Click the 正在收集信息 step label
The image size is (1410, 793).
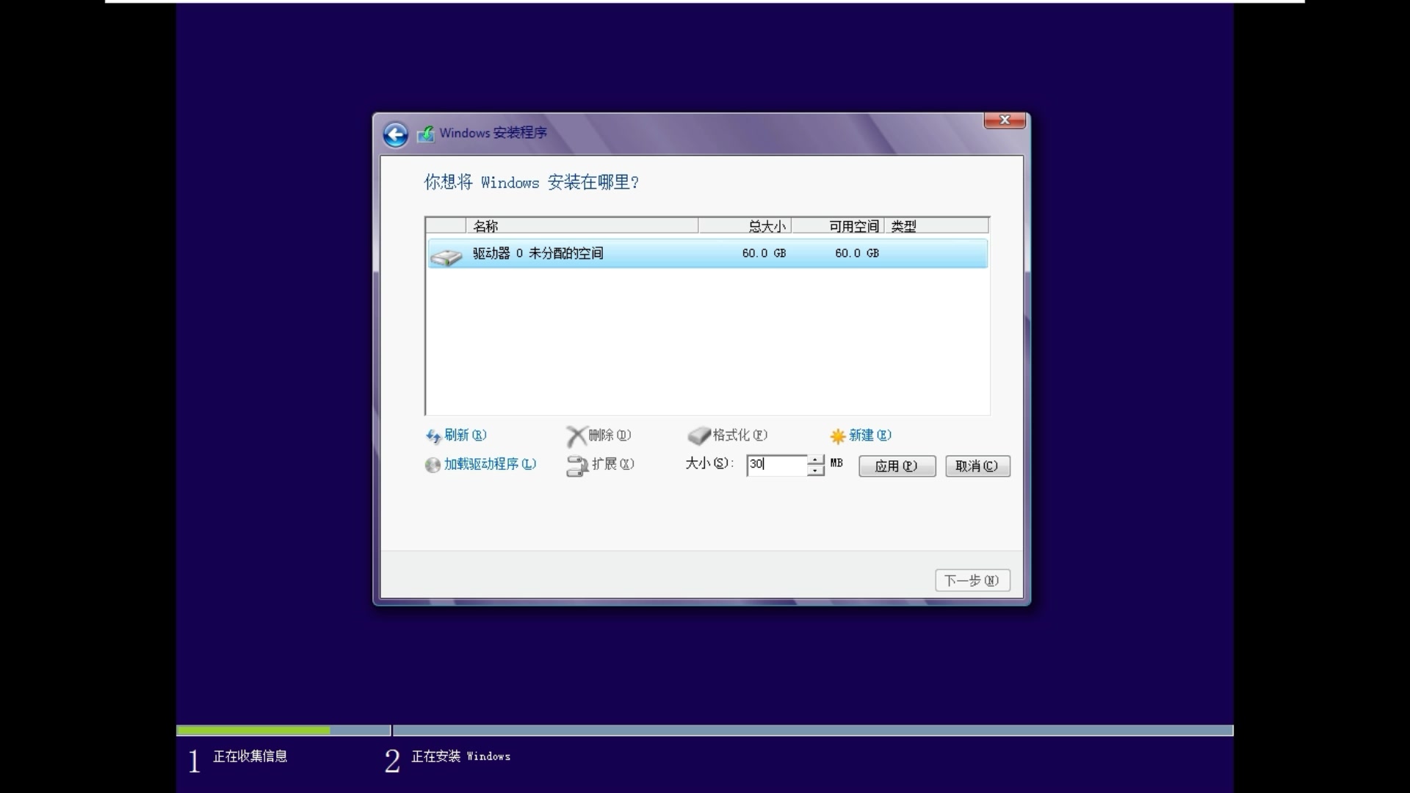250,756
